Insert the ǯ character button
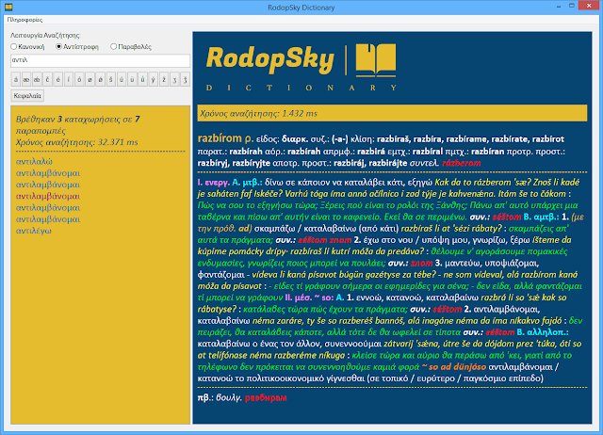The width and height of the screenshot is (603, 435). click(x=185, y=79)
